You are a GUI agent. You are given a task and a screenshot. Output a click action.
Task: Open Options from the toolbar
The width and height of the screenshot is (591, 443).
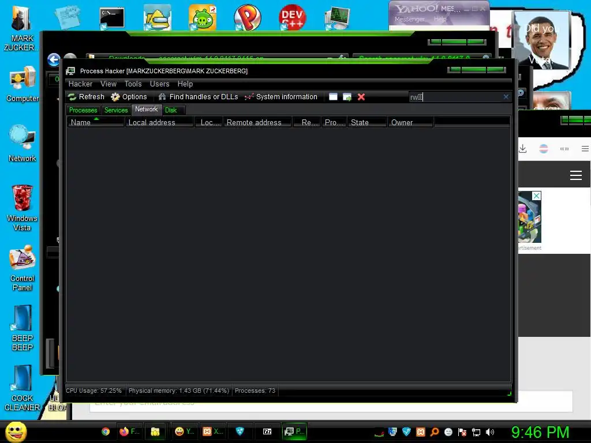pyautogui.click(x=129, y=97)
